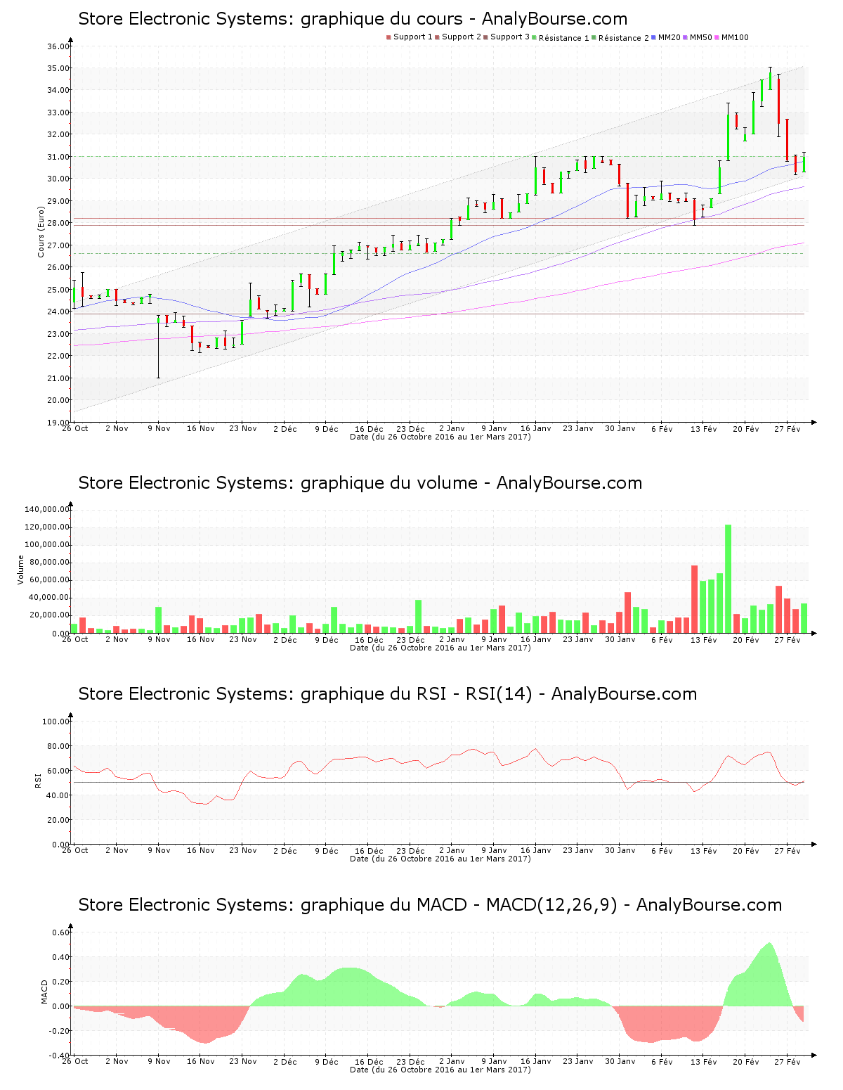Select the Résistance 1 legend entry
The height and width of the screenshot is (1090, 843).
tap(563, 38)
